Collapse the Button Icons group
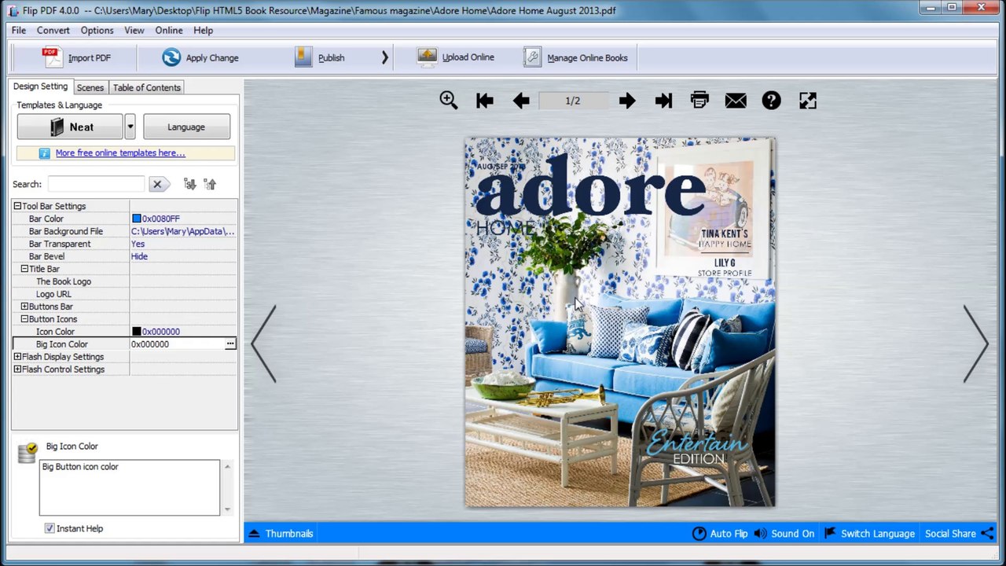The image size is (1006, 566). click(x=24, y=319)
